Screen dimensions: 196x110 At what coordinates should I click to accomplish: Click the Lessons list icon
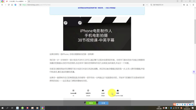(x=73, y=91)
